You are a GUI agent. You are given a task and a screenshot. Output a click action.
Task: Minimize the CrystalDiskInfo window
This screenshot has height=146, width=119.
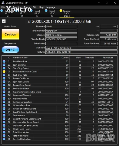click(x=99, y=3)
